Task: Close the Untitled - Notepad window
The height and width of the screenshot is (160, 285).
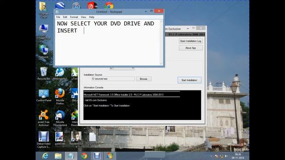Action: tap(159, 11)
